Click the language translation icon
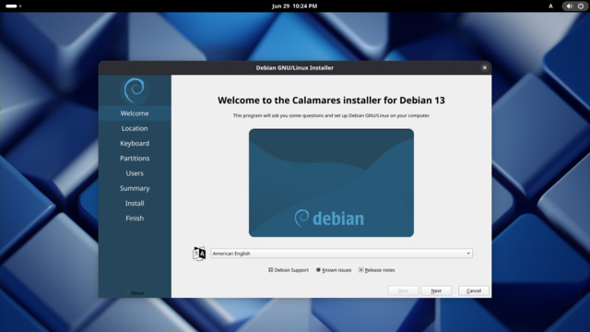The image size is (590, 332). [x=199, y=254]
